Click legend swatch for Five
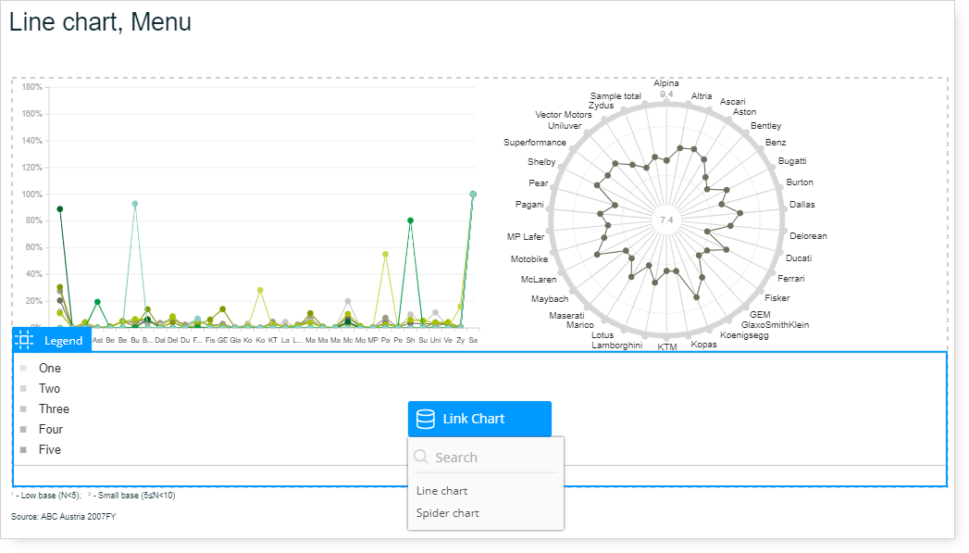The image size is (969, 553). coord(23,449)
